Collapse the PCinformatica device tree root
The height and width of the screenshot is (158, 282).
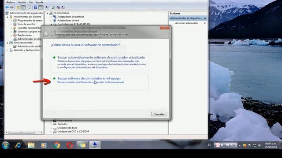point(48,13)
